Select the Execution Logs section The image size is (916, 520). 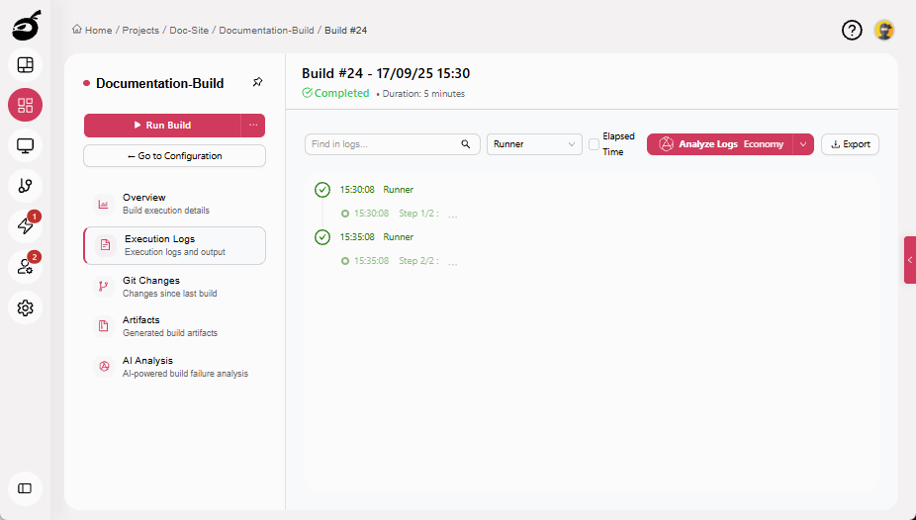175,246
